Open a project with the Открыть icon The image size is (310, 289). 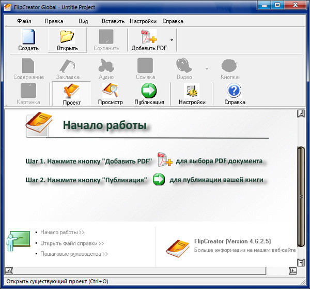pos(67,38)
